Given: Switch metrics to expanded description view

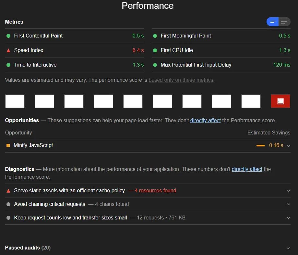Looking at the screenshot, I should tap(284, 22).
